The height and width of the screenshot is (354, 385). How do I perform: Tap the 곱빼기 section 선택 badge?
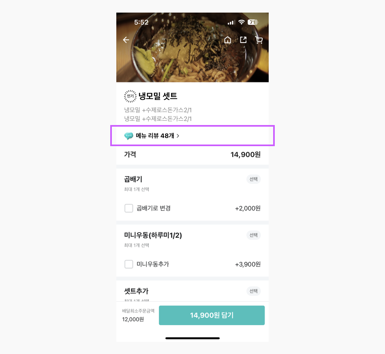[x=253, y=179]
